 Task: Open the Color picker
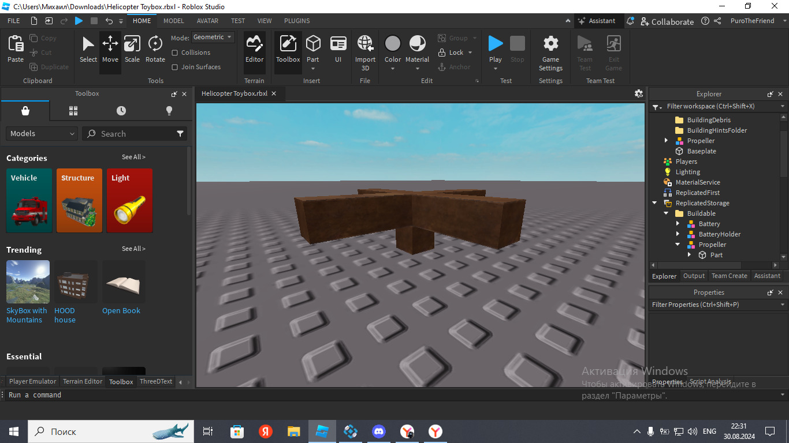[x=393, y=52]
